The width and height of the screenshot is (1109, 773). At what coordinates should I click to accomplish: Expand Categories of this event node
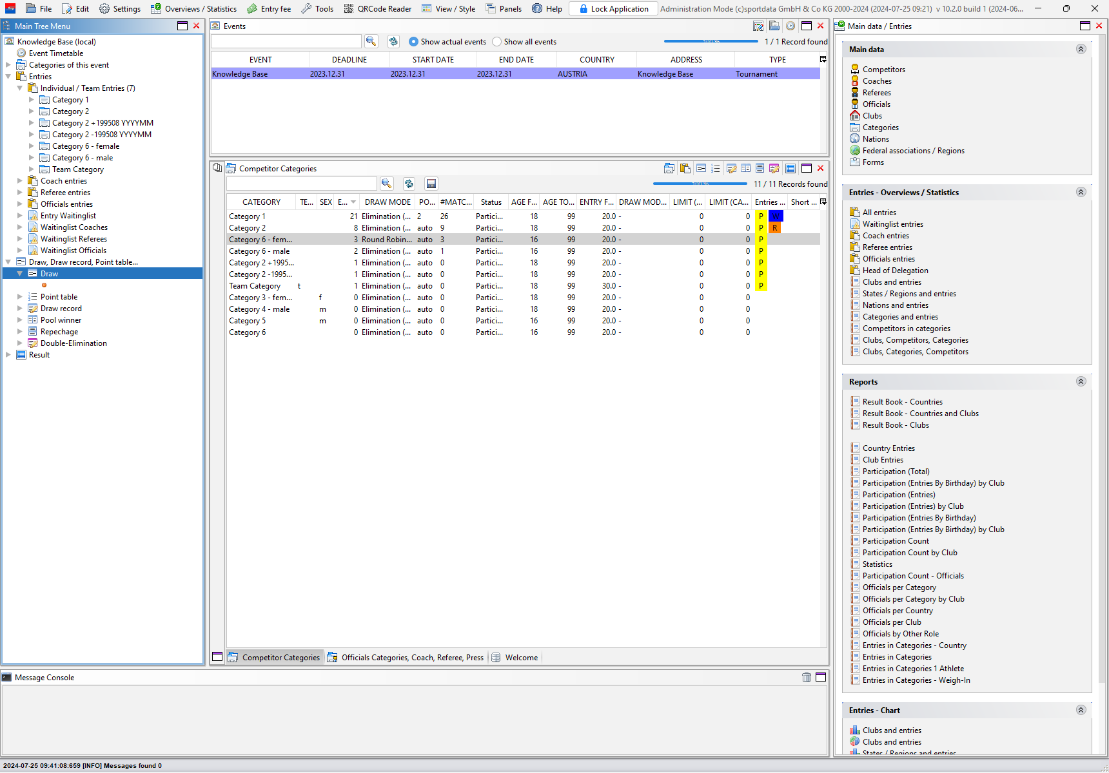pyautogui.click(x=8, y=65)
